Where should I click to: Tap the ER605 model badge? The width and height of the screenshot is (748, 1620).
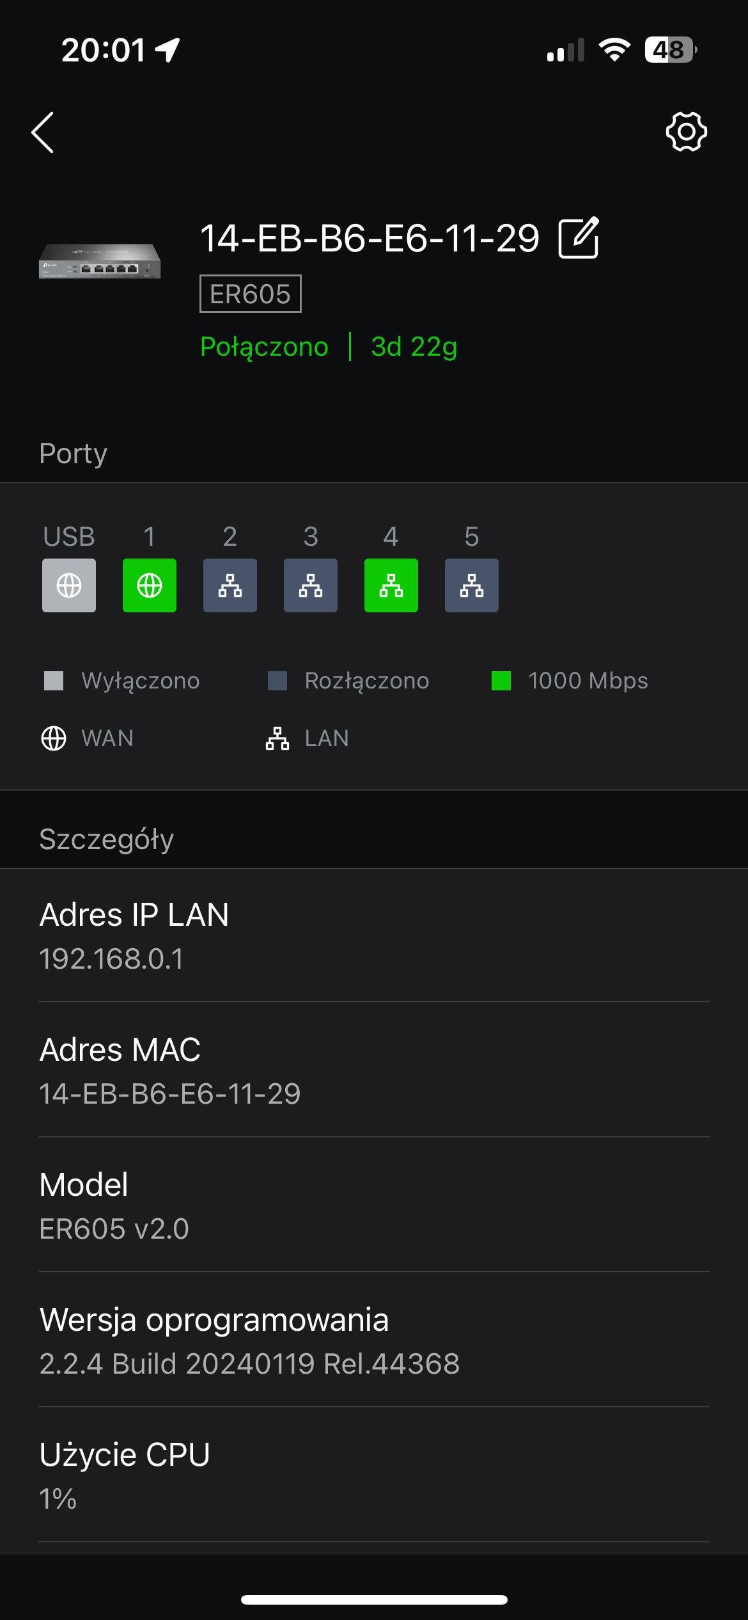(251, 294)
